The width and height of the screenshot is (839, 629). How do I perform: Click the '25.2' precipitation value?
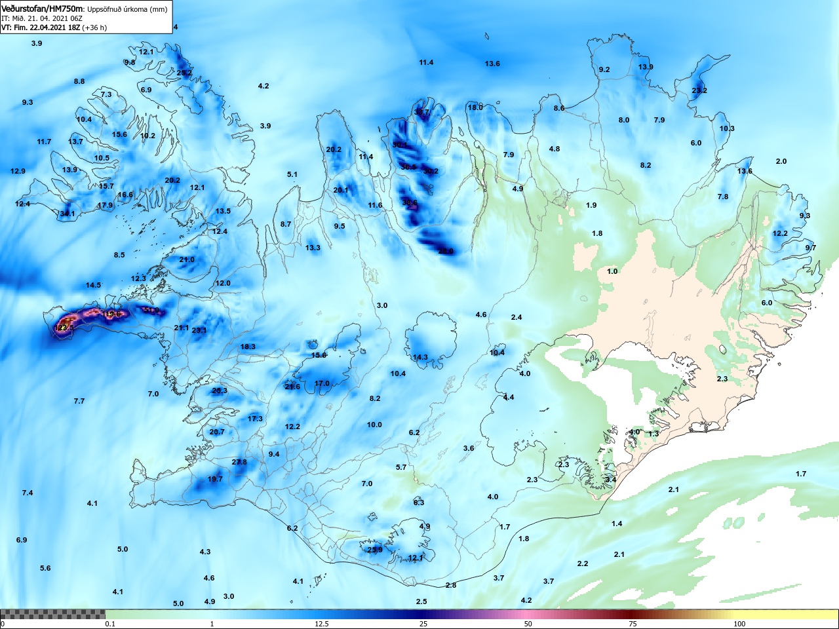tap(184, 73)
